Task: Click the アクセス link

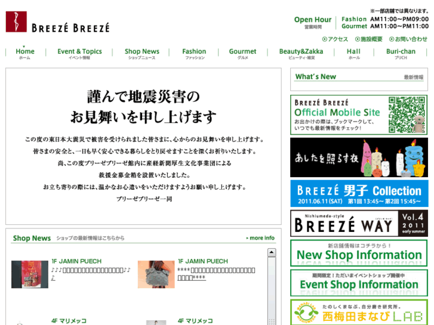Action: [335, 39]
